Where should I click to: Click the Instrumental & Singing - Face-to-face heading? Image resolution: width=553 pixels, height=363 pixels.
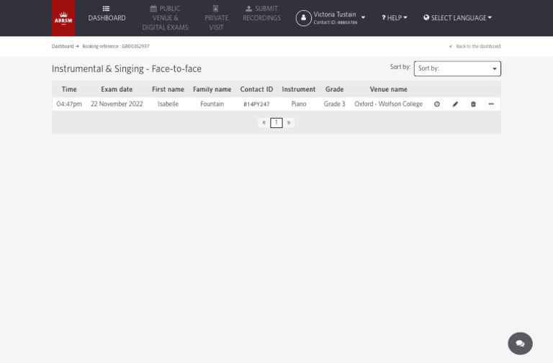click(x=127, y=69)
